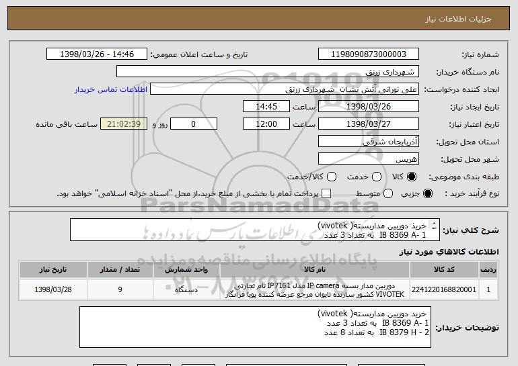Select the متوسط purchase type radio

tap(388, 193)
